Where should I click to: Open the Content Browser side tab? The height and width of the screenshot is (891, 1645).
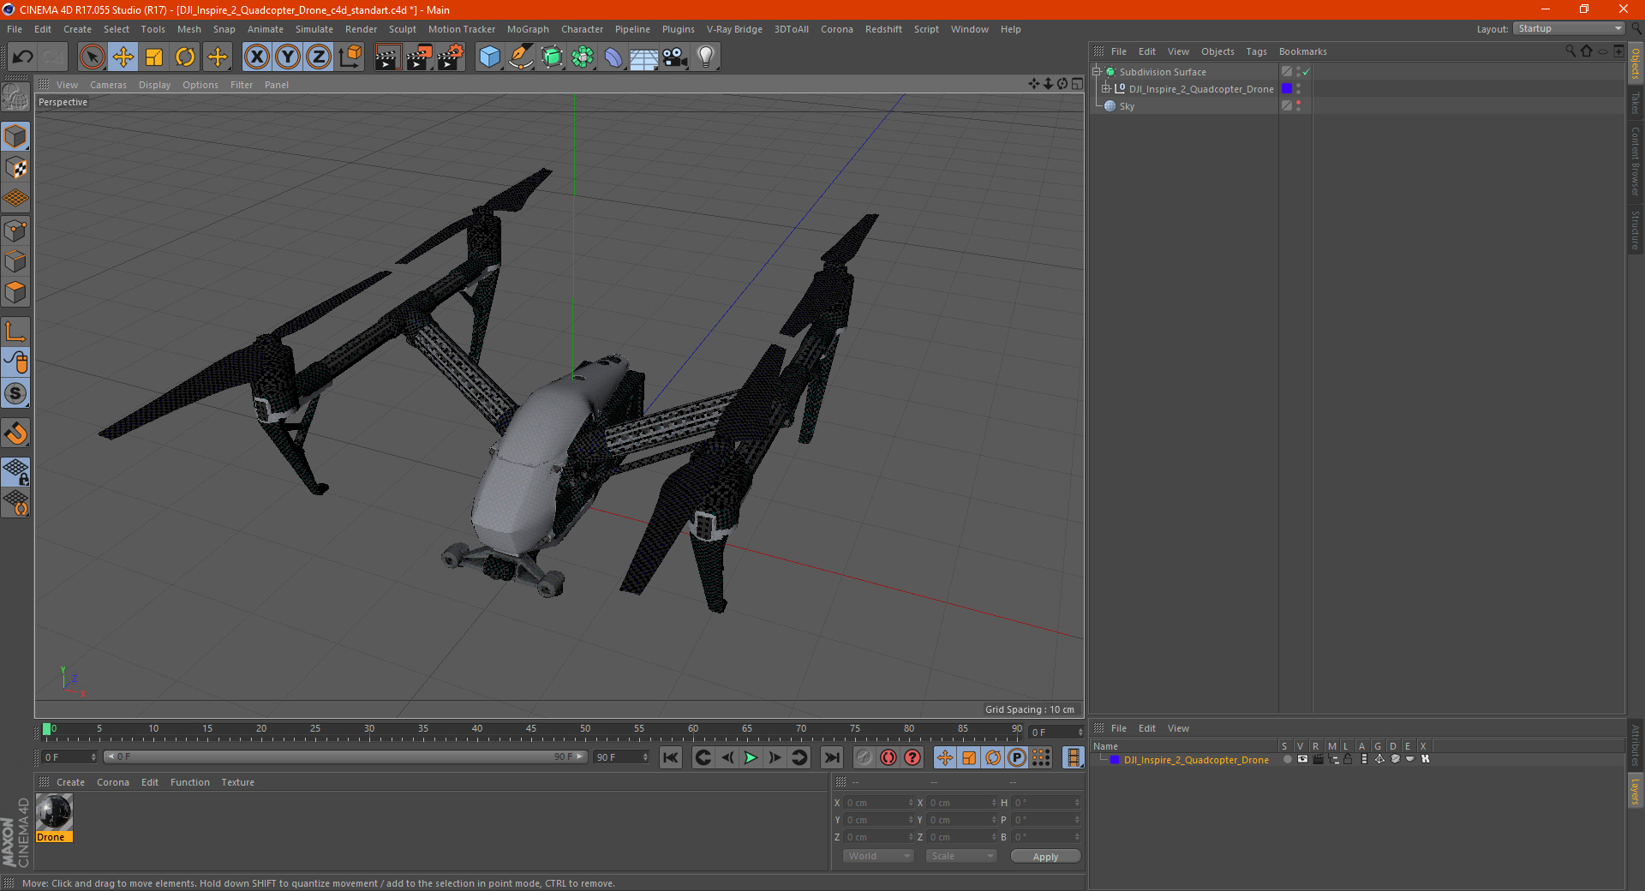pyautogui.click(x=1635, y=161)
